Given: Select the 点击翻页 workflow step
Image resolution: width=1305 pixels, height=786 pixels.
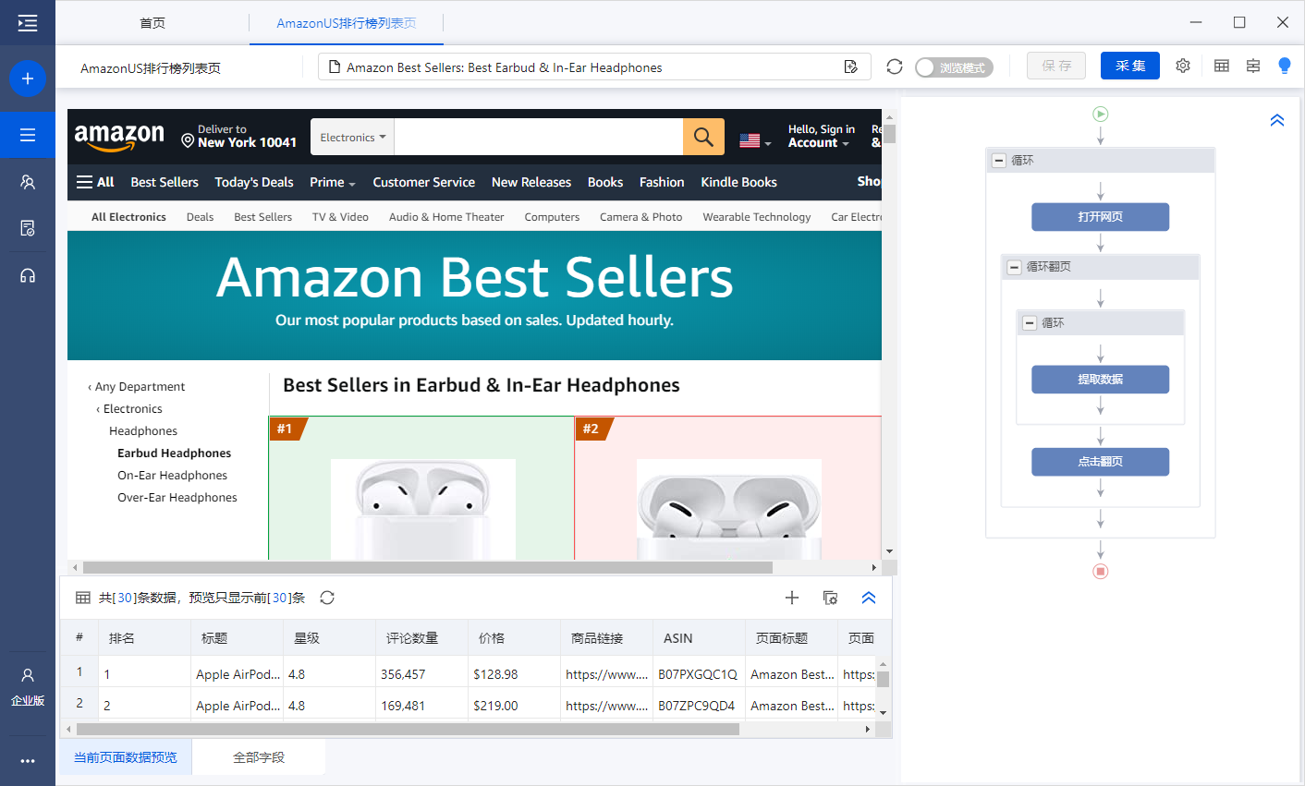Looking at the screenshot, I should [1100, 462].
